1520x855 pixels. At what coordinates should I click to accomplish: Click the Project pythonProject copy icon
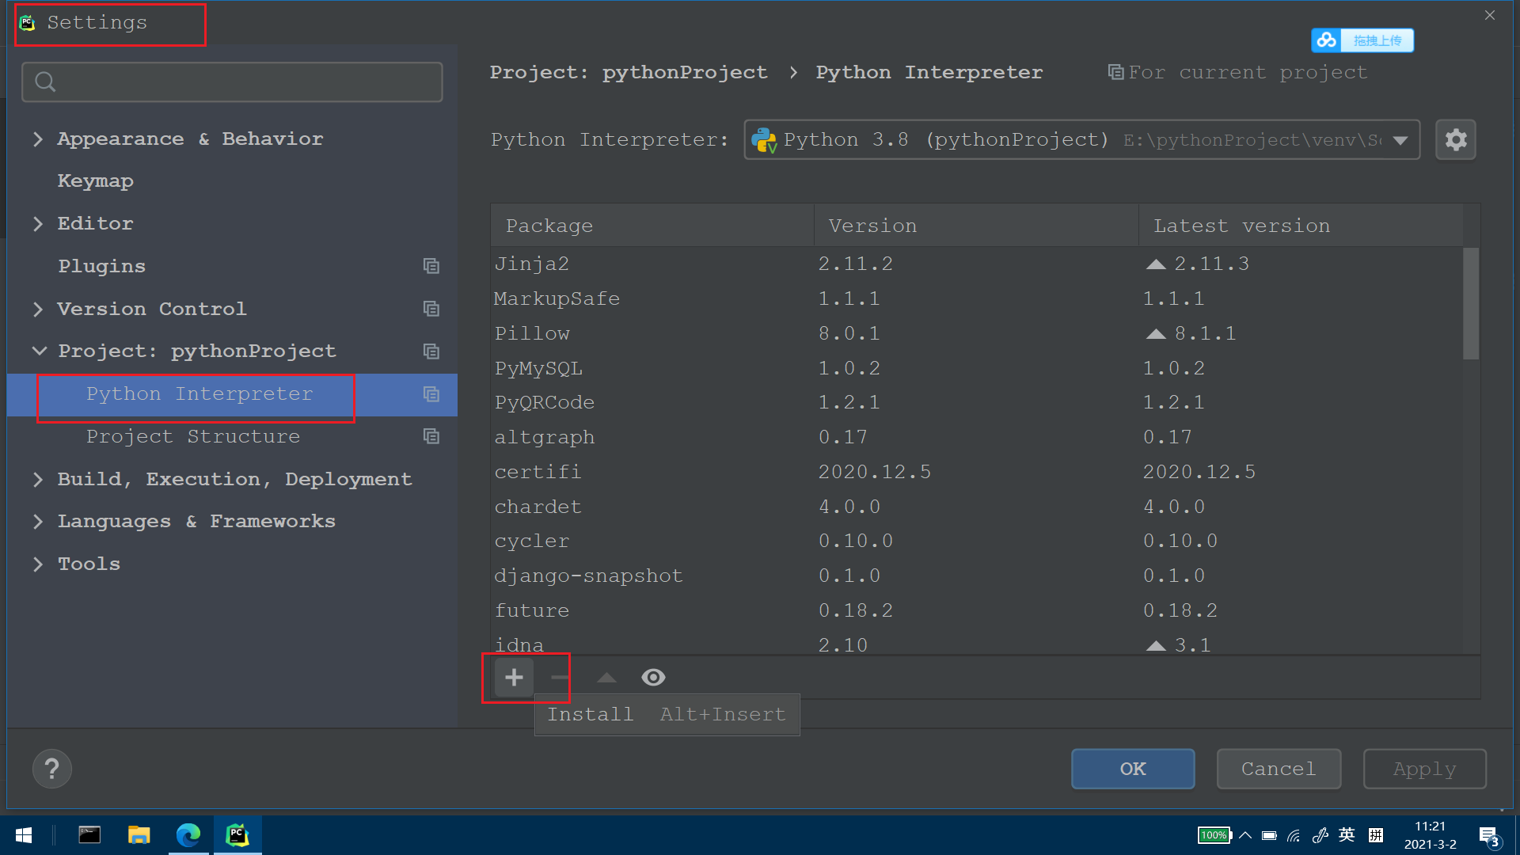431,351
